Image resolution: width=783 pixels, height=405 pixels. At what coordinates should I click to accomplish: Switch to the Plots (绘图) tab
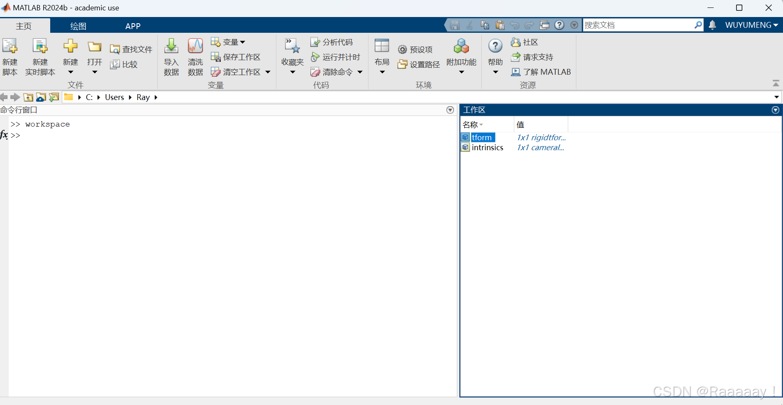78,26
